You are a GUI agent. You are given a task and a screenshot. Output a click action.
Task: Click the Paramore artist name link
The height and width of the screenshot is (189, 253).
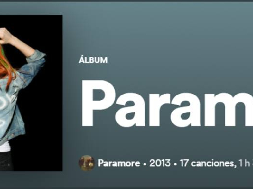[x=119, y=163]
